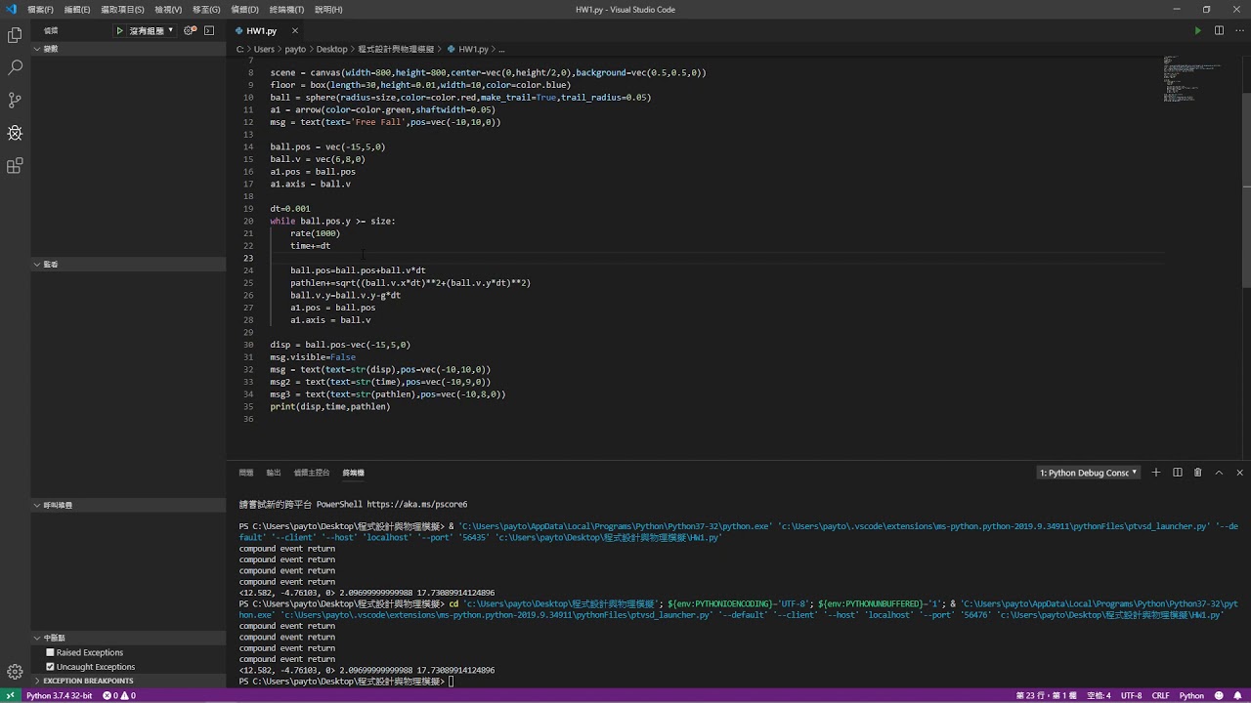Kill terminal with the trash icon
This screenshot has width=1251, height=703.
pos(1197,473)
